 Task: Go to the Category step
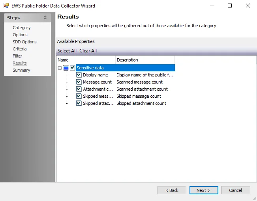pyautogui.click(x=22, y=28)
